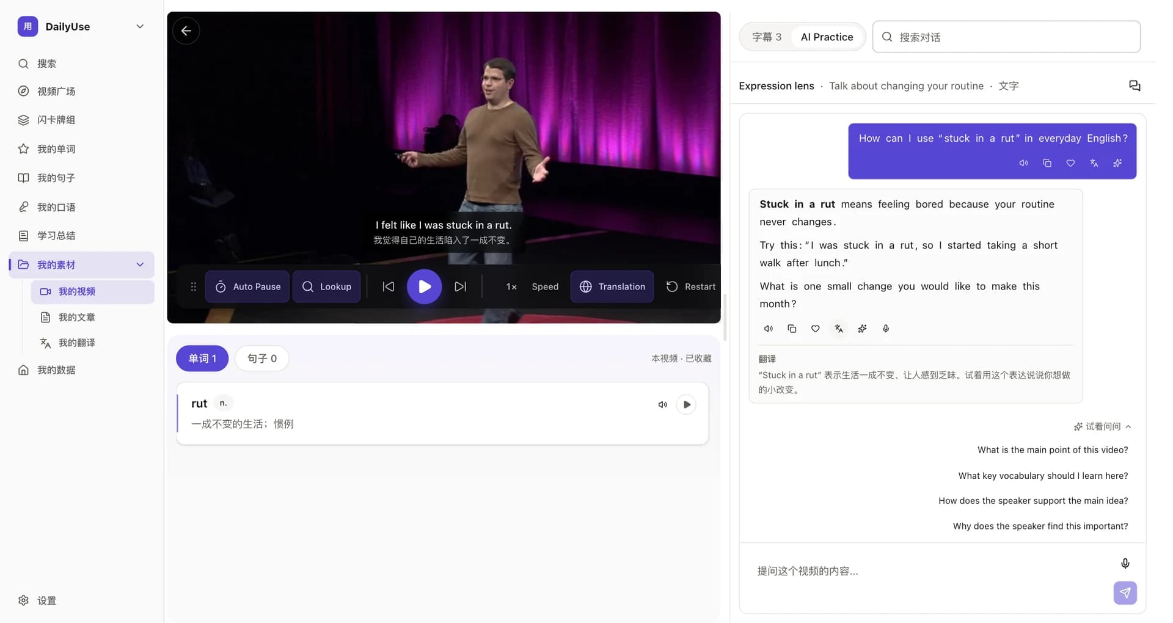
Task: Open the rut word card
Action: [x=442, y=414]
